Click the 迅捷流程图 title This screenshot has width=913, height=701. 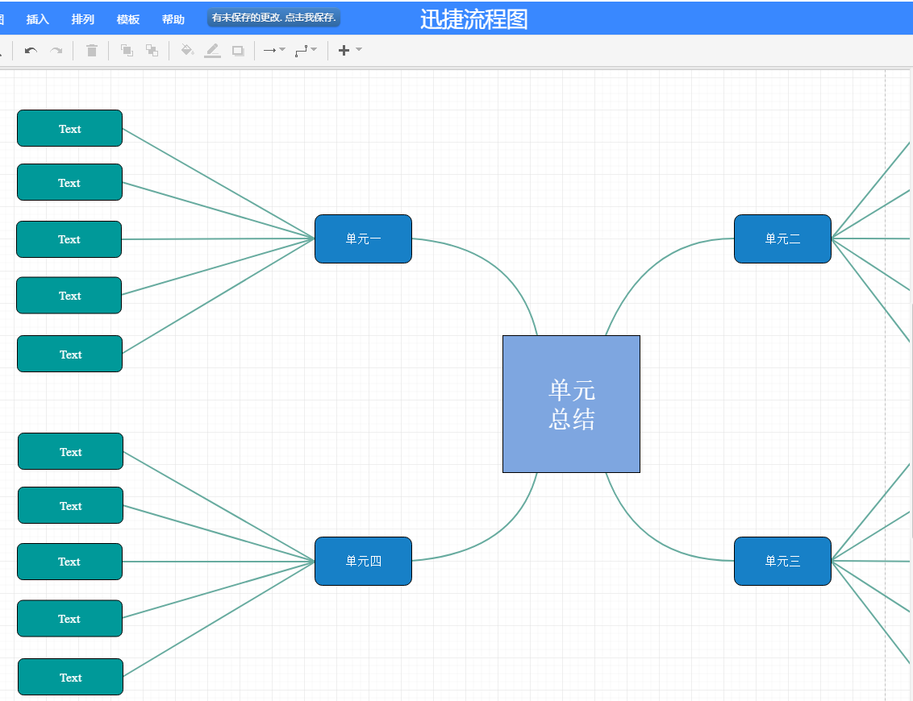pos(474,19)
